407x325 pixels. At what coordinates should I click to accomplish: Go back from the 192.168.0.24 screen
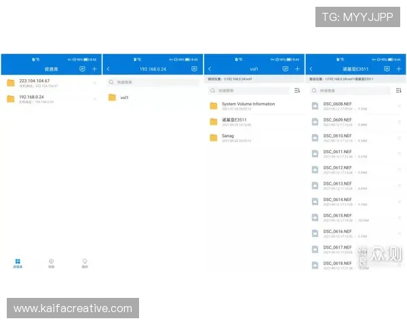pos(109,69)
